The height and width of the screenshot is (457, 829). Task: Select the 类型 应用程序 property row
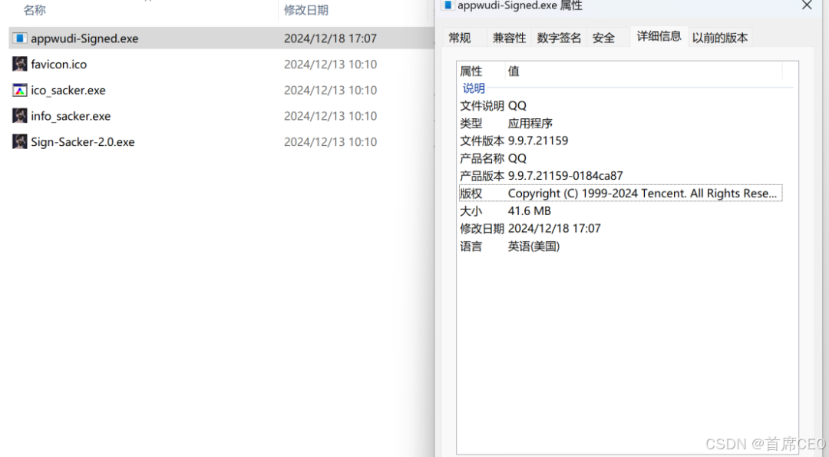(621, 123)
